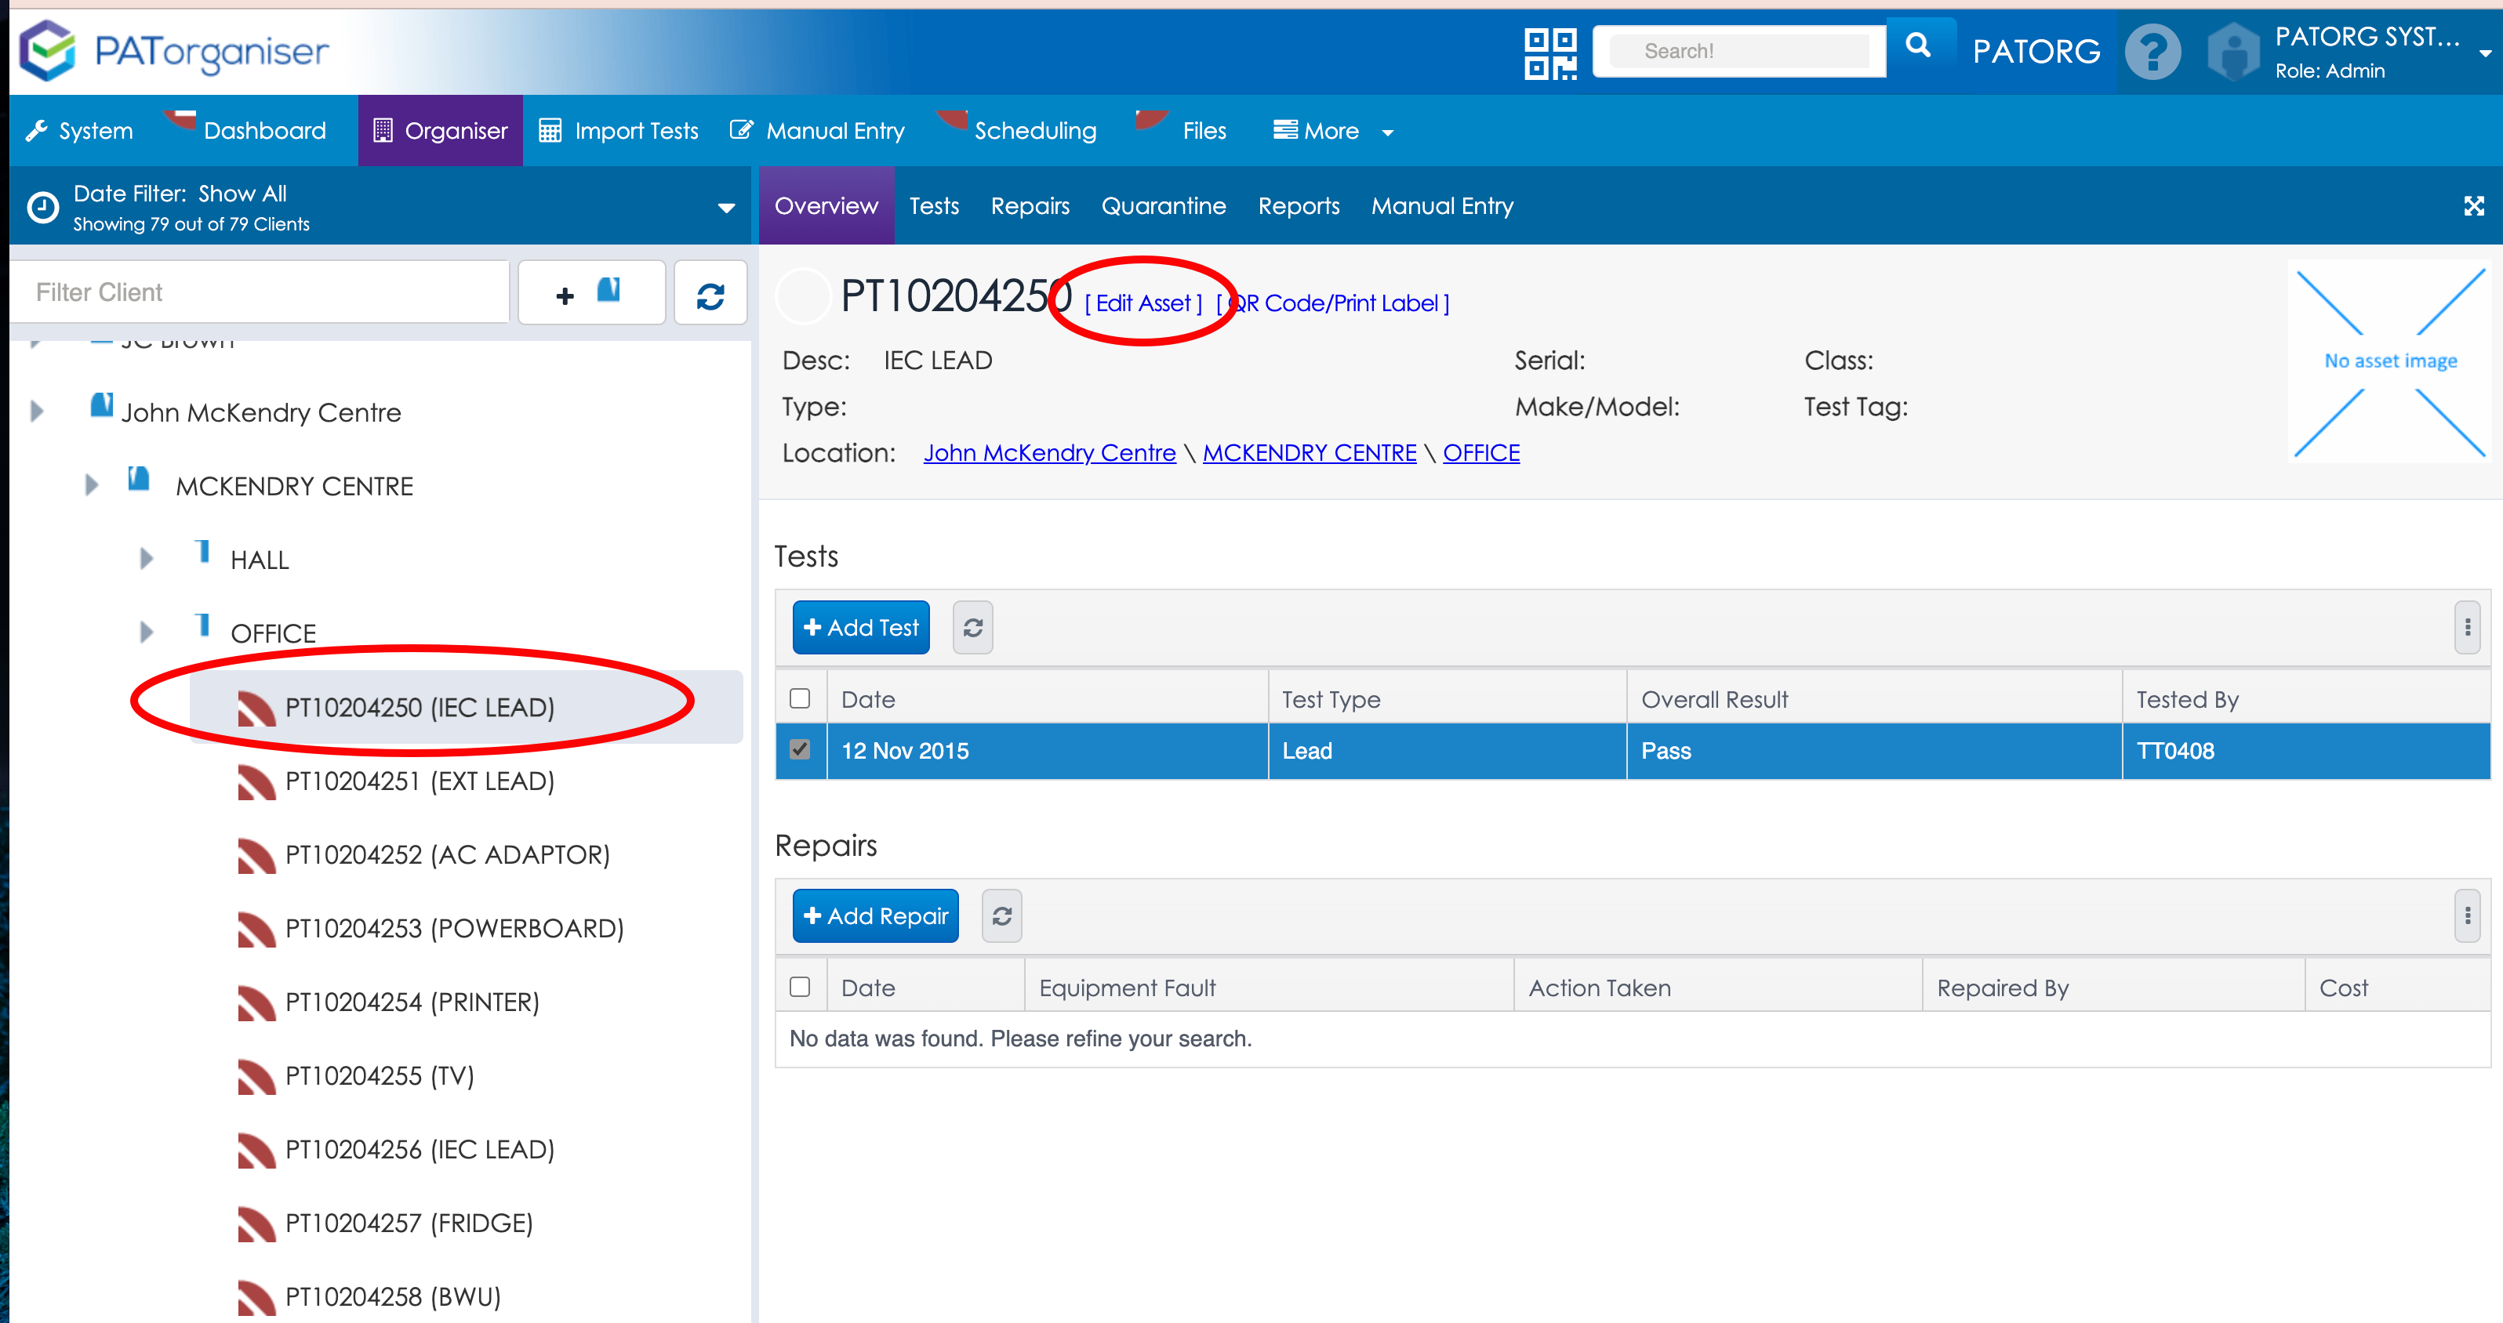The height and width of the screenshot is (1323, 2503).
Task: Open Tests table options kebab menu
Action: point(2466,628)
